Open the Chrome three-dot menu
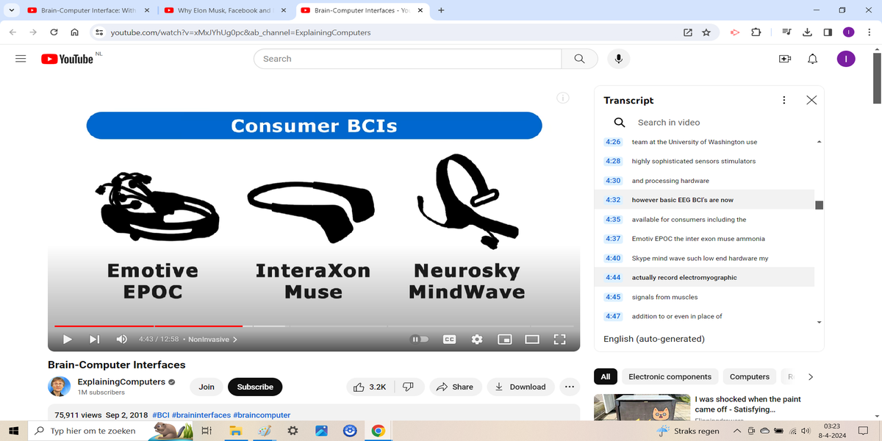 click(x=867, y=32)
